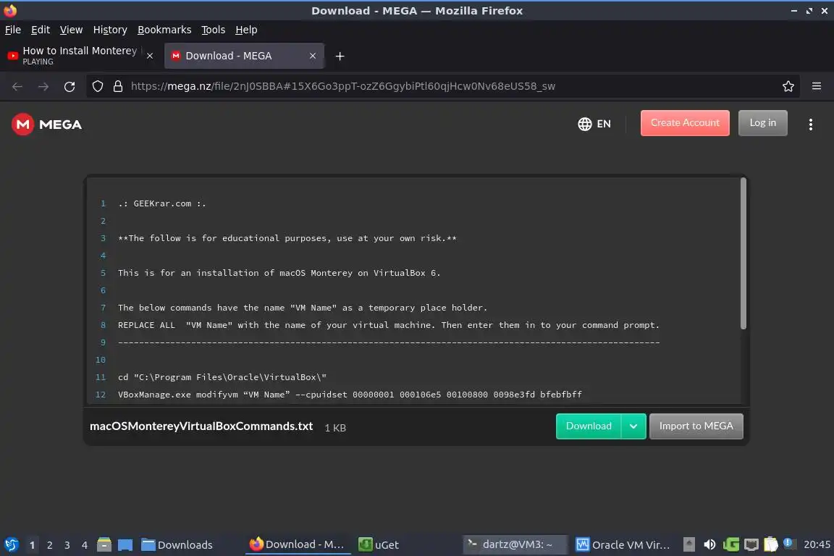Click the REPLACE ALL "VM Name" line

point(389,325)
